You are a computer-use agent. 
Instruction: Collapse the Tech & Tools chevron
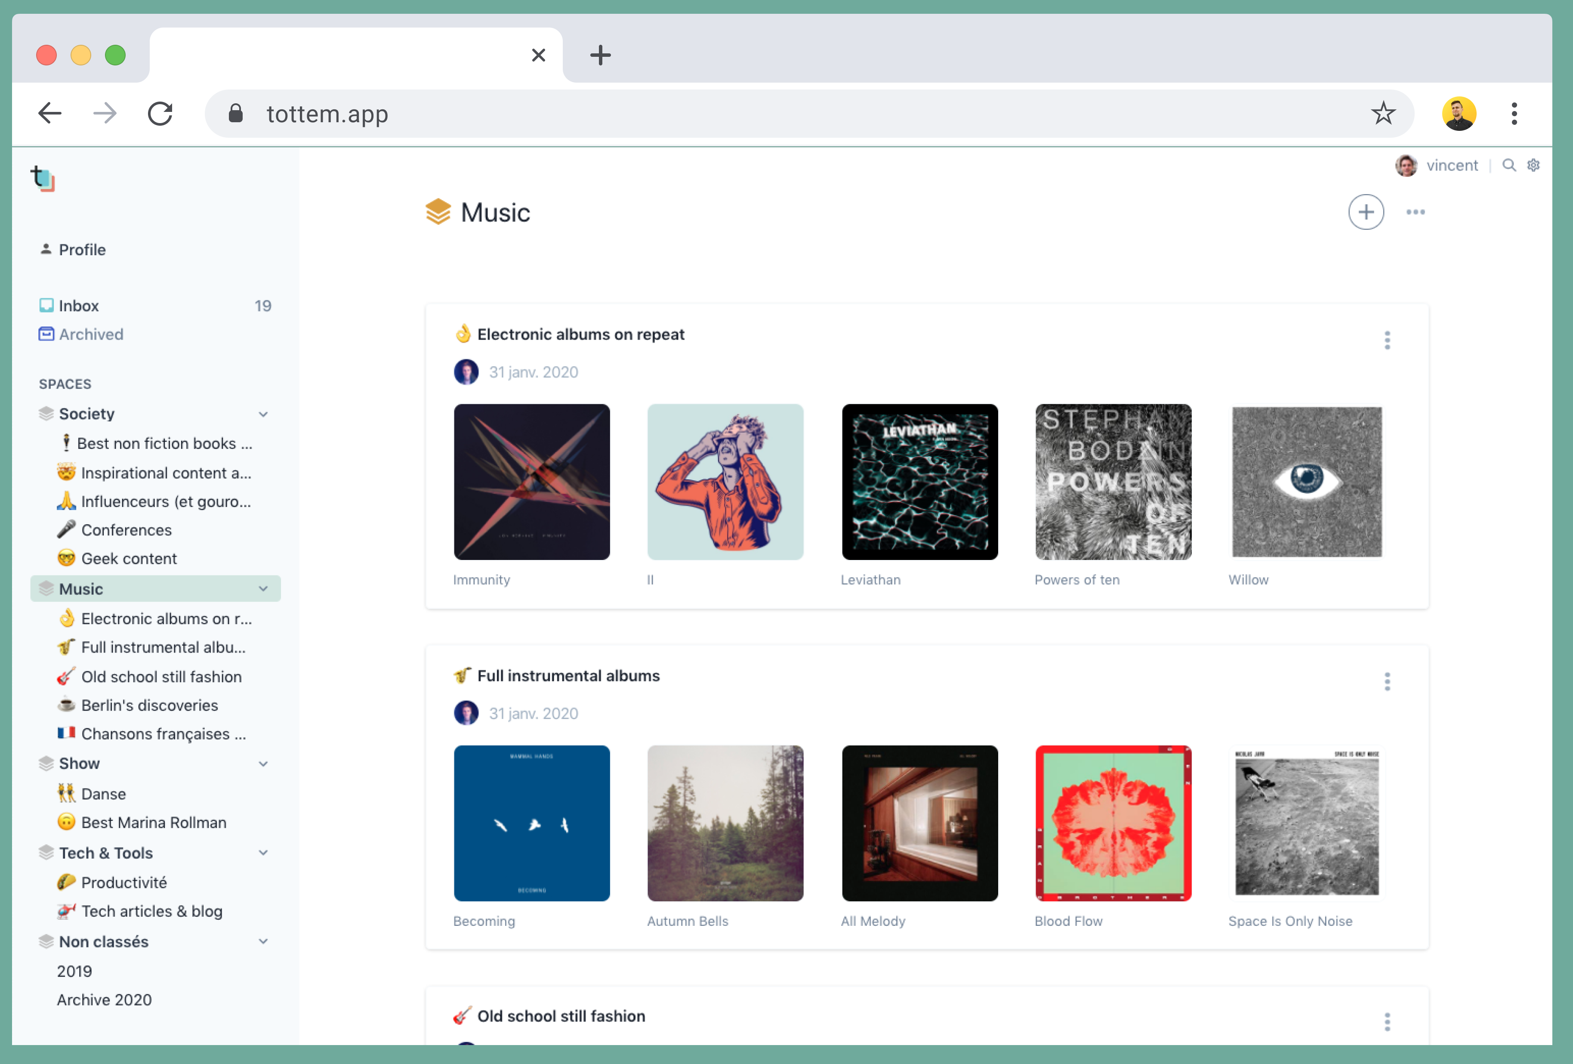tap(263, 853)
